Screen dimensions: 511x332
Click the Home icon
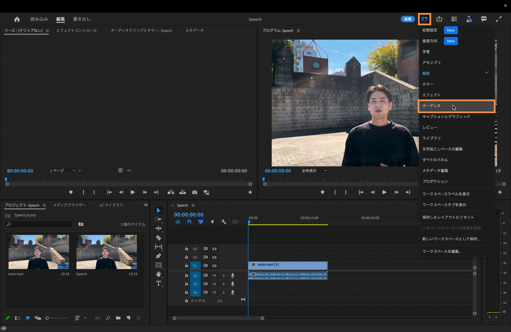pos(17,19)
